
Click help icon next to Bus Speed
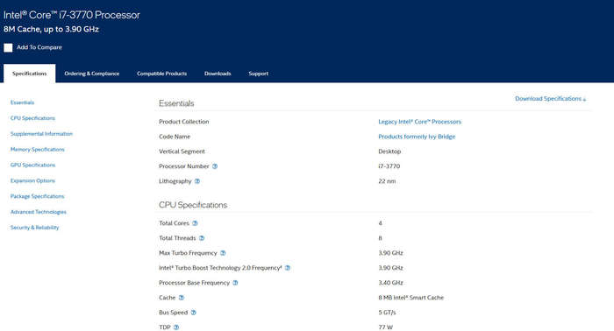[194, 313]
